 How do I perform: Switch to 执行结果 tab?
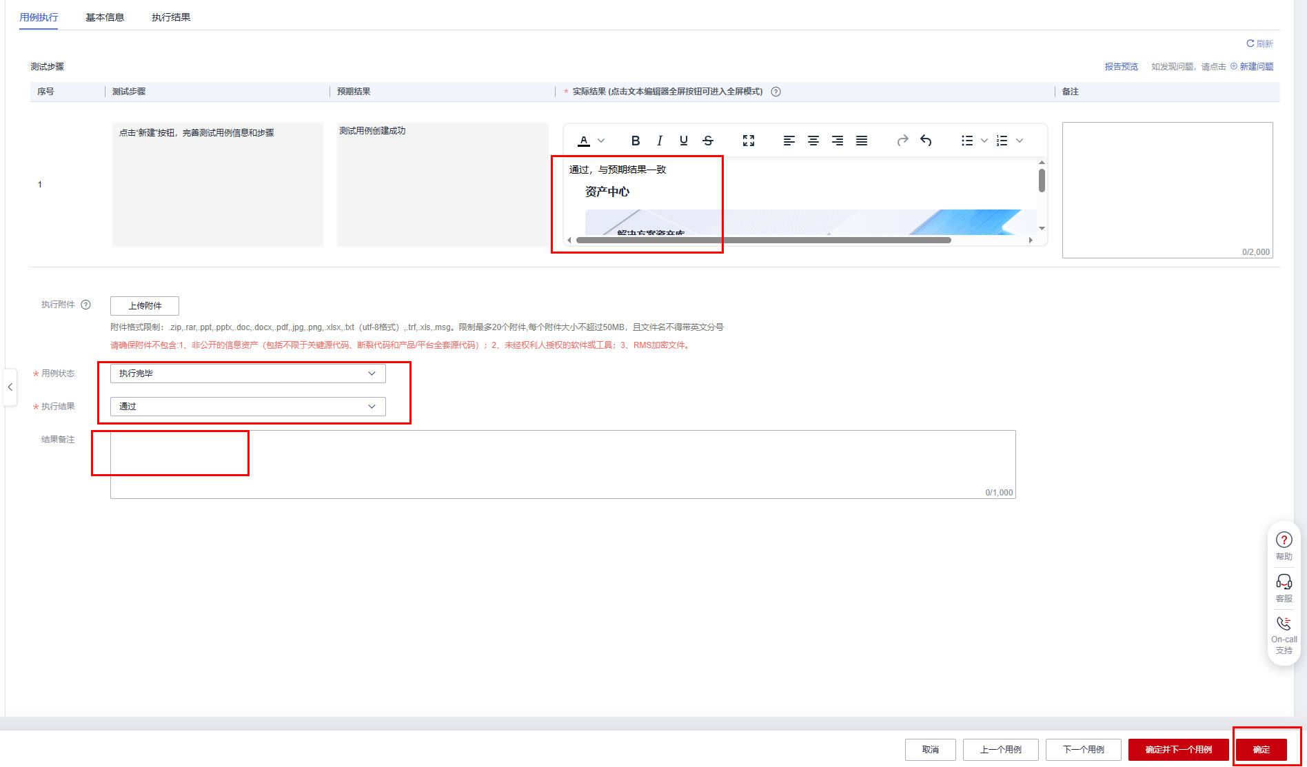pyautogui.click(x=171, y=17)
